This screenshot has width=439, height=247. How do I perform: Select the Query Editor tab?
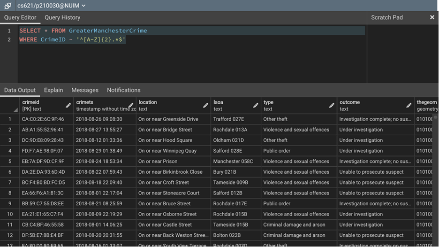pos(20,17)
